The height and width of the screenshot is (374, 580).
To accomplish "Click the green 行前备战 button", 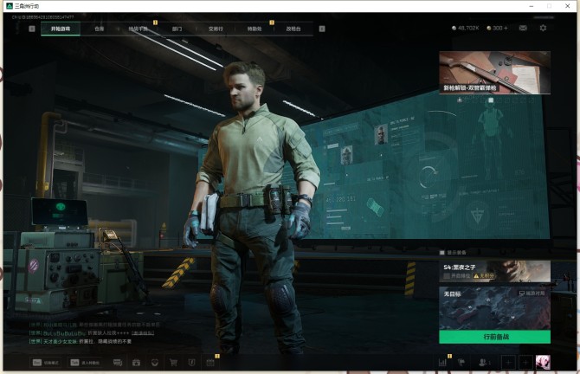I will [494, 337].
